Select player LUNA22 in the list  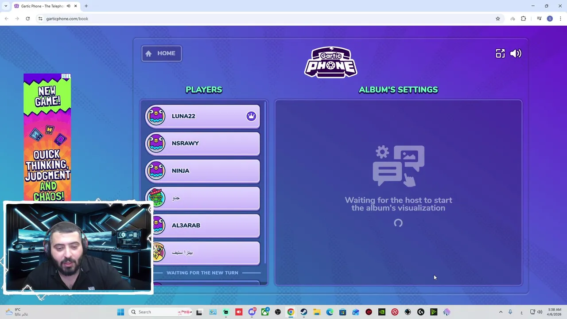click(x=202, y=116)
